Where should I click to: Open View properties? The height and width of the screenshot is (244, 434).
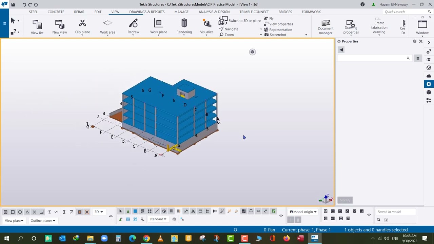click(278, 24)
